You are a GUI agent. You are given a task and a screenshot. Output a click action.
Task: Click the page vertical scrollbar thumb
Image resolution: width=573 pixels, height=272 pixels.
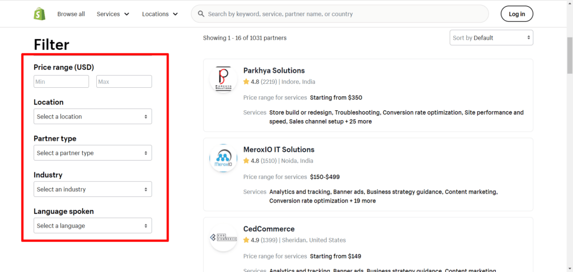coord(569,55)
